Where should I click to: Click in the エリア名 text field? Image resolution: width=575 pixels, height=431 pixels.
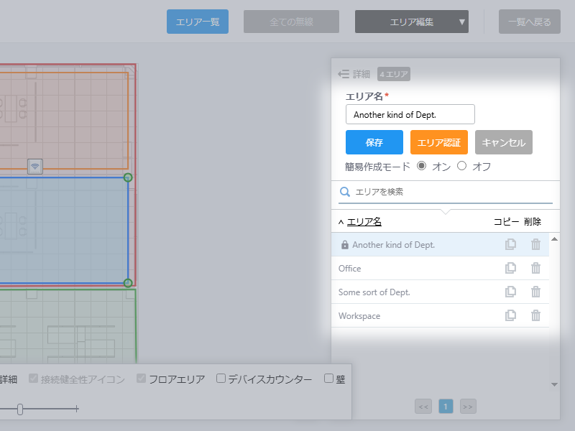coord(410,114)
